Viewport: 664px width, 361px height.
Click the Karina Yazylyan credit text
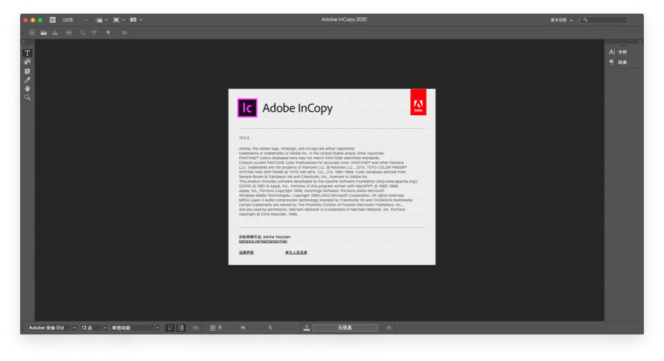coord(277,237)
